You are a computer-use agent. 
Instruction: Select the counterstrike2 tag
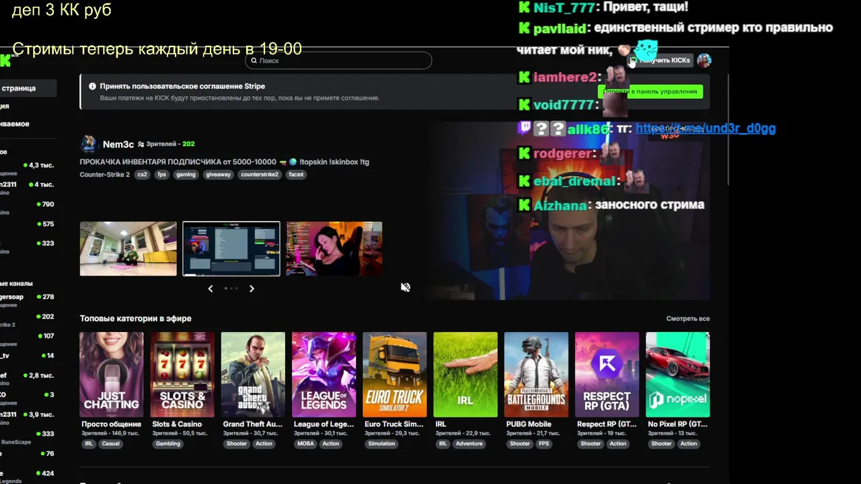pyautogui.click(x=260, y=174)
